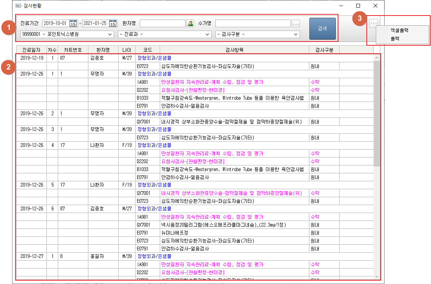This screenshot has width=431, height=284.
Task: Open the 검사구분 test type dropdown
Action: point(258,34)
